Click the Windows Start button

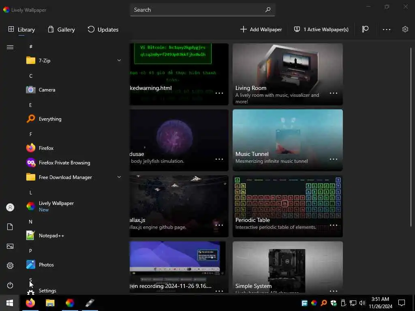(10, 303)
